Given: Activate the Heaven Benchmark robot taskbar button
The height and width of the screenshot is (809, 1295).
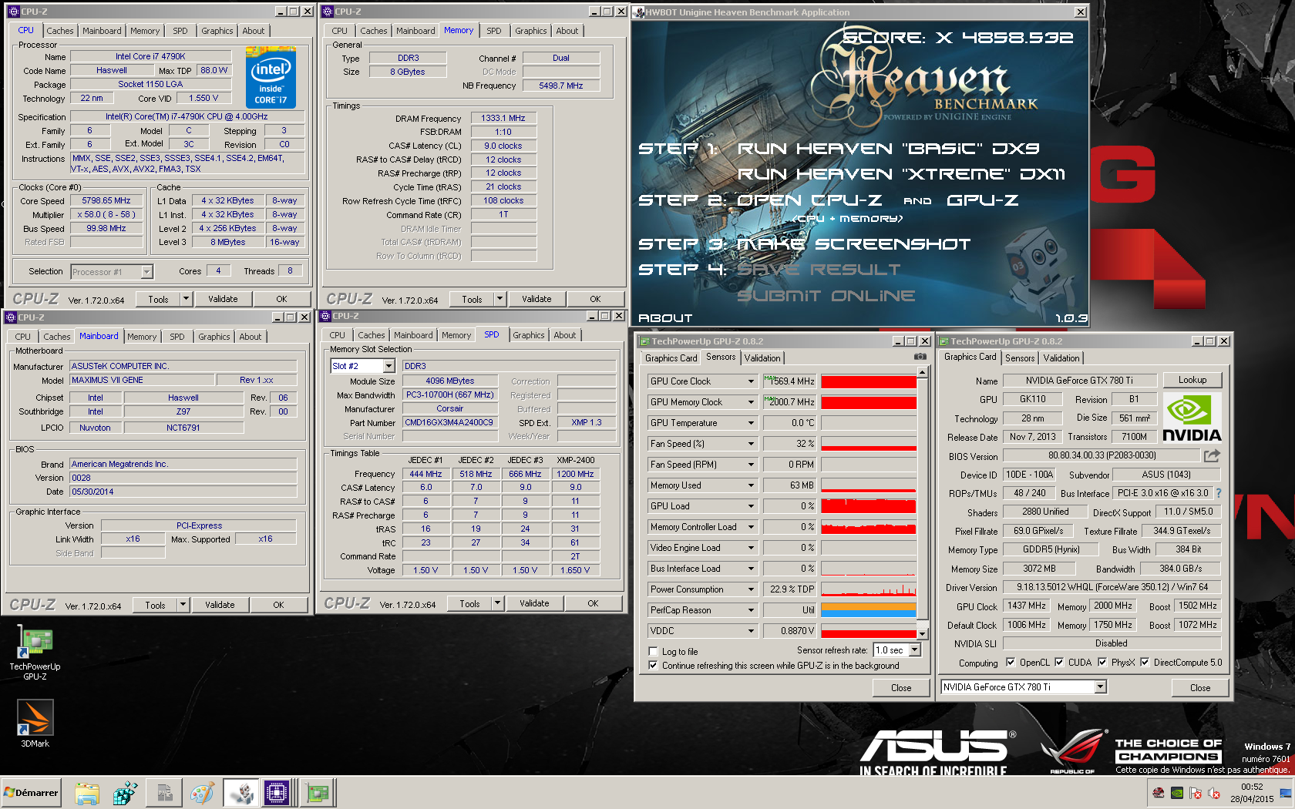Looking at the screenshot, I should [241, 793].
